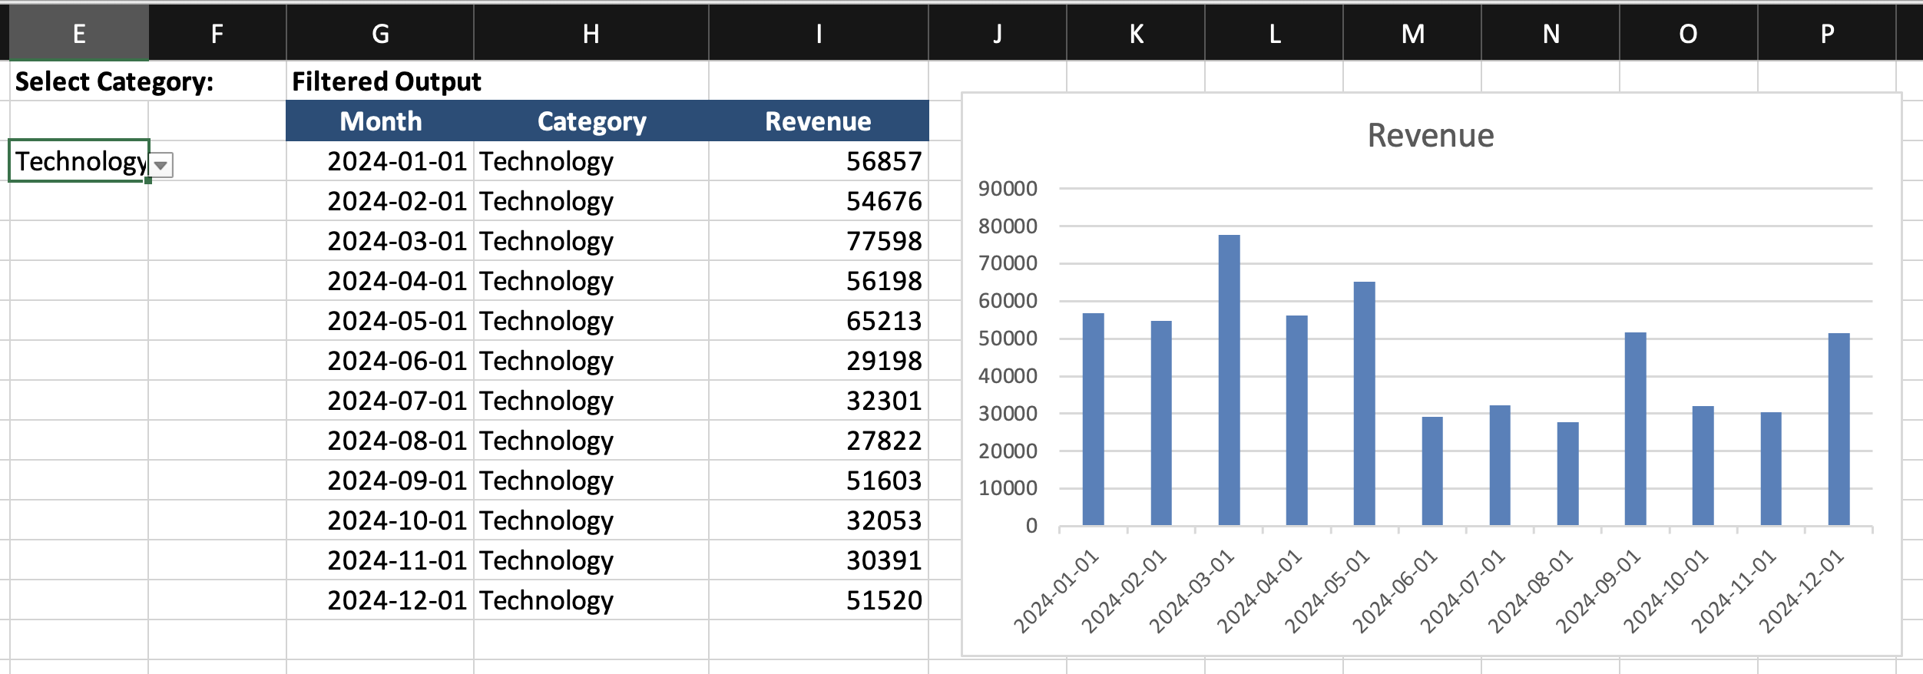1923x674 pixels.
Task: Select column G header
Action: [x=380, y=34]
